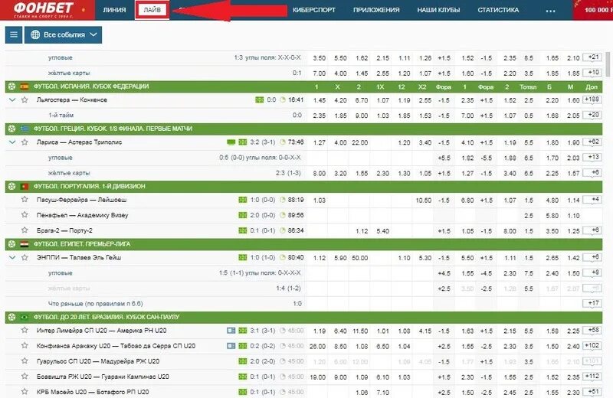Favorite the Пасуш-Феррейра — Лейшоеш star
The image size is (613, 398).
point(25,200)
